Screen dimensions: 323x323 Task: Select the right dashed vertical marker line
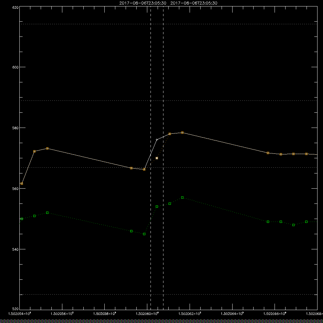point(163,158)
